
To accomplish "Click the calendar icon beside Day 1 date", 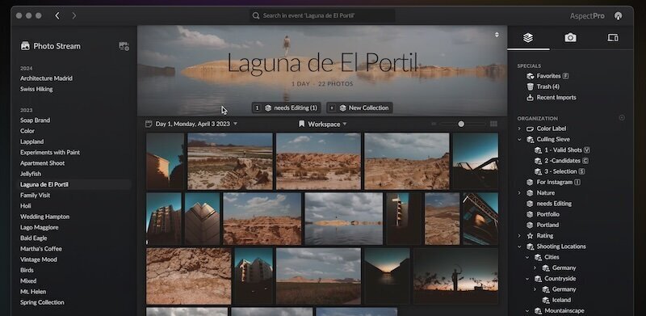I will pos(149,124).
